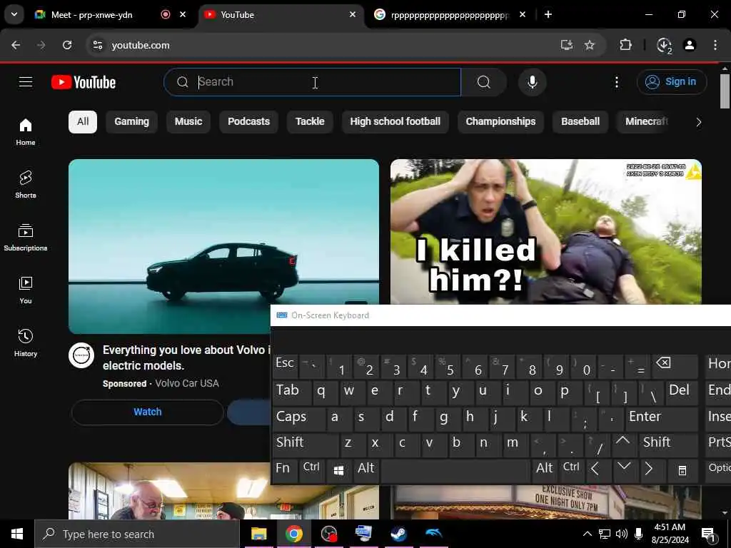Select the Tackle filter chip
This screenshot has width=731, height=548.
[x=310, y=121]
